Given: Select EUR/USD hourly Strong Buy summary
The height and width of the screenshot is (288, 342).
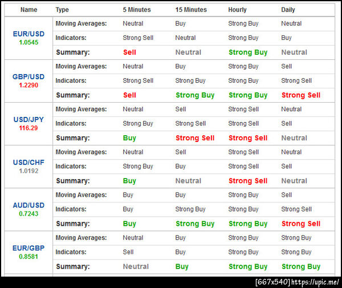Looking at the screenshot, I should (x=248, y=52).
